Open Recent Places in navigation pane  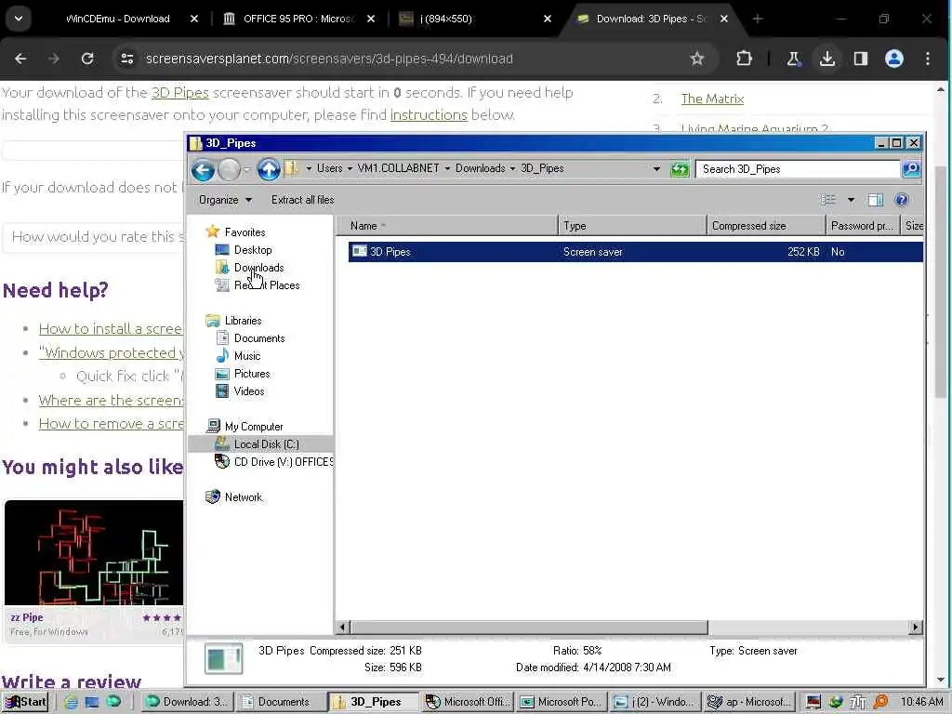(x=267, y=284)
